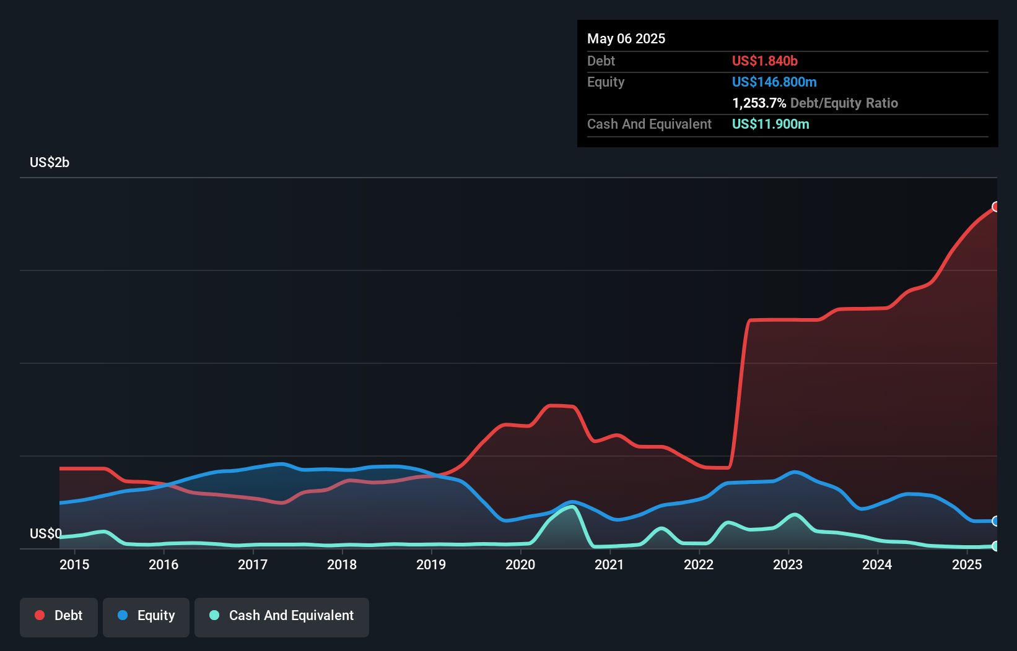
Task: Select the blue Equity endpoint marker on the chart
Action: [x=996, y=521]
